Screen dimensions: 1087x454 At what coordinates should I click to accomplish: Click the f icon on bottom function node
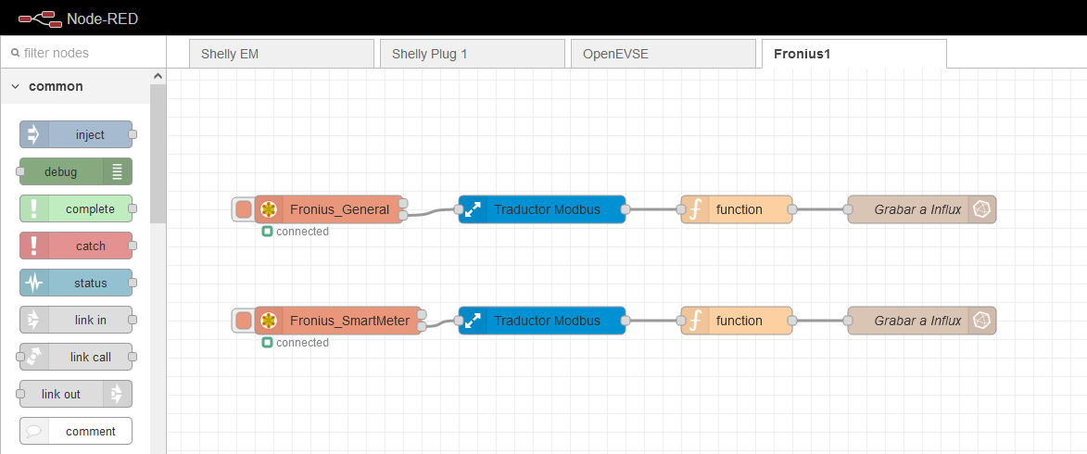tap(696, 321)
